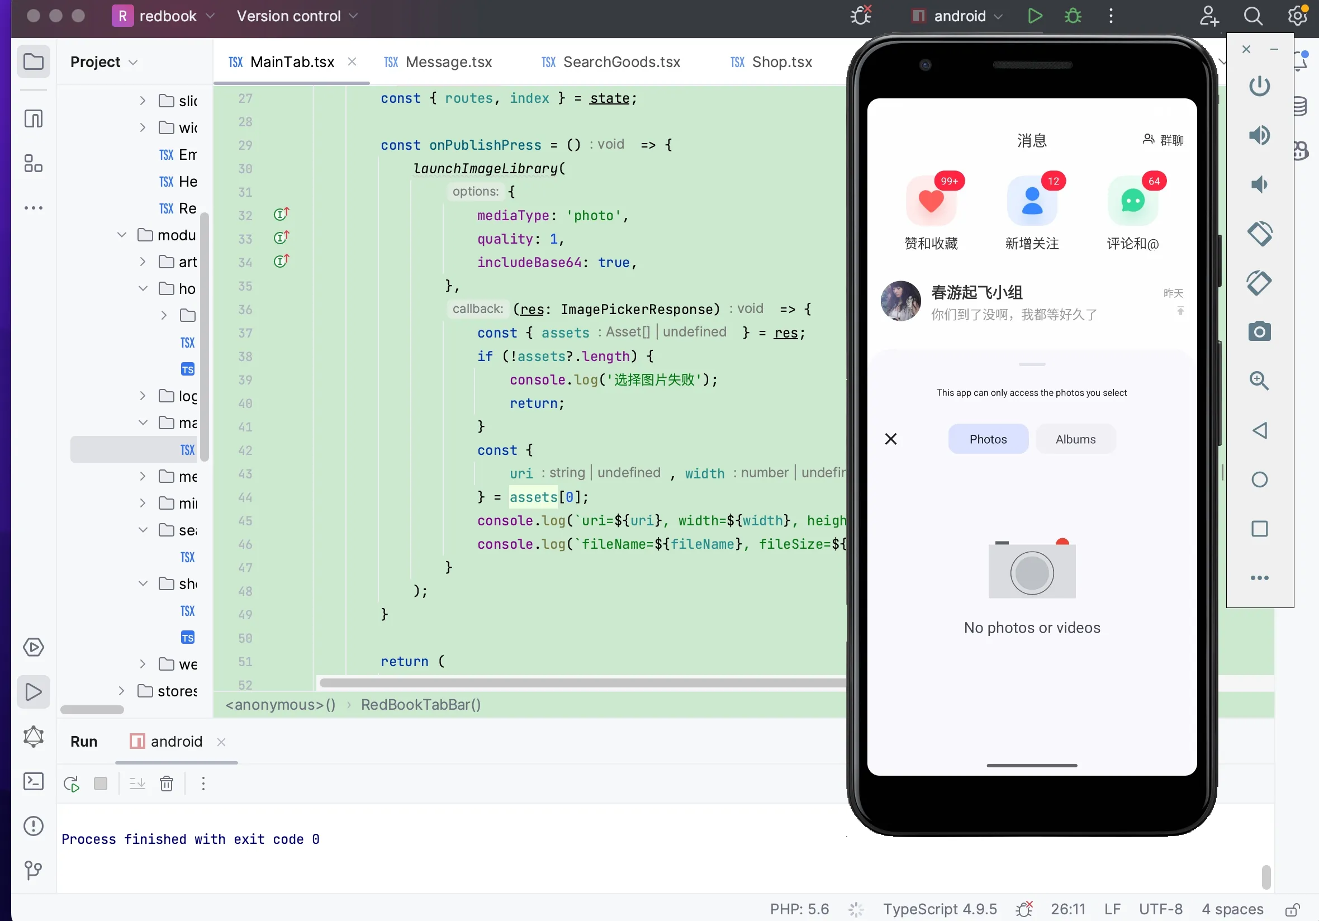Collapse the modu folder in project tree

coord(121,235)
